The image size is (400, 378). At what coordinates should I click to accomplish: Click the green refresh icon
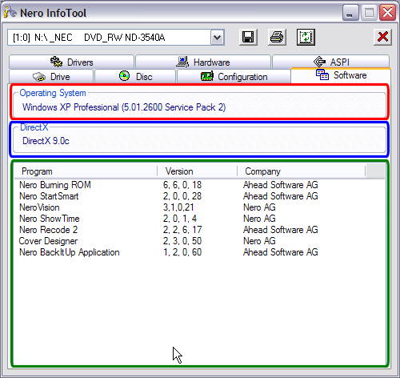point(306,37)
